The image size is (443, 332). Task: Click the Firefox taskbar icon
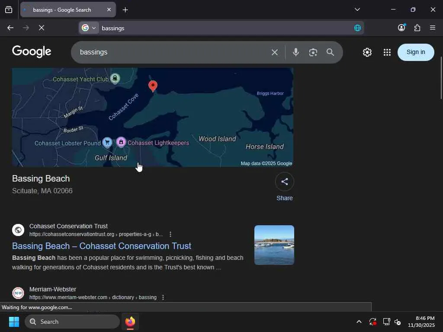coord(130,322)
